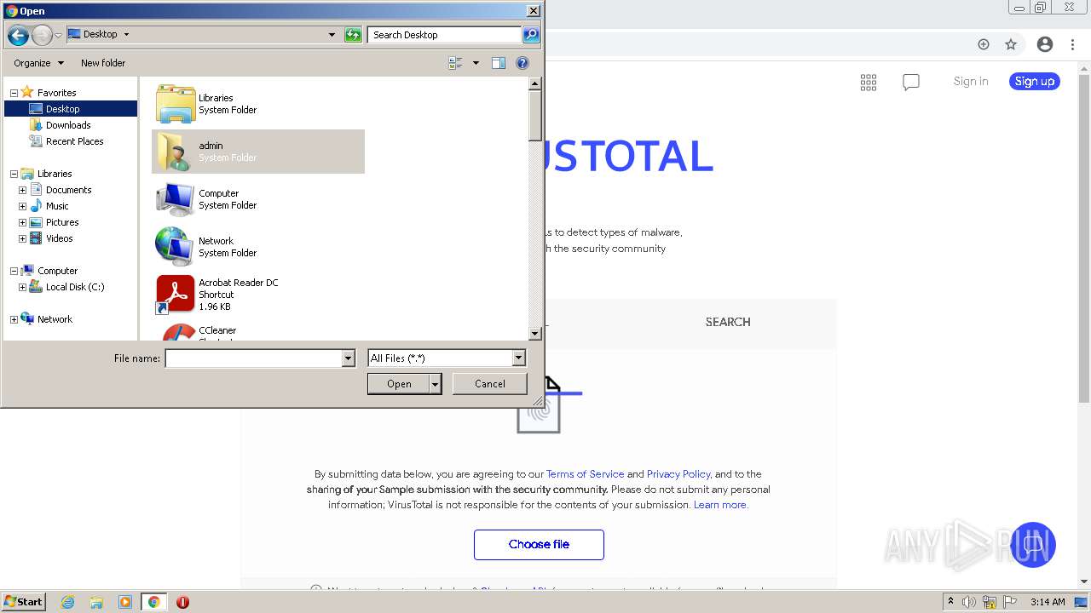Expand the Local Disk (C:) node
Screen dimensions: 1091x613
pyautogui.click(x=22, y=287)
